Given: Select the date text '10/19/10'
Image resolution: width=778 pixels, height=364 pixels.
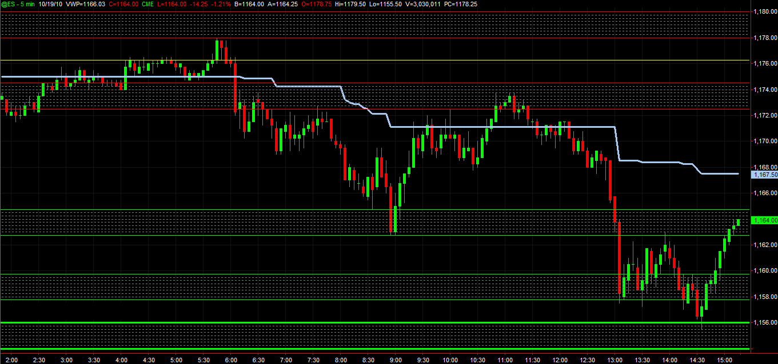Looking at the screenshot, I should pos(50,4).
